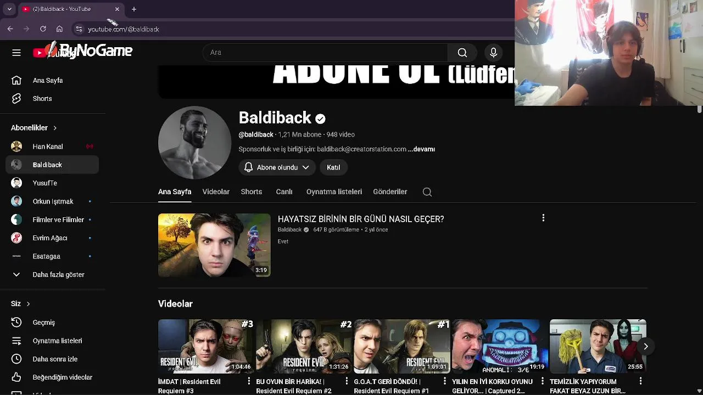Screen dimensions: 703x395
Task: Click Baldiback channel avatar
Action: tap(194, 143)
